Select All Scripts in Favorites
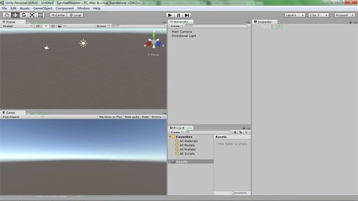Image resolution: width=358 pixels, height=201 pixels. [x=187, y=154]
